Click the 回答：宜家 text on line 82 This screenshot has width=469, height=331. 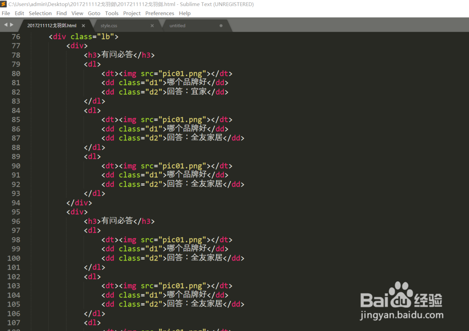(x=187, y=91)
